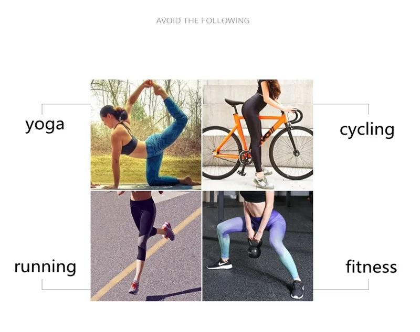Click the yoga pose photo
Viewport: 420px width, 332px height.
(x=146, y=135)
